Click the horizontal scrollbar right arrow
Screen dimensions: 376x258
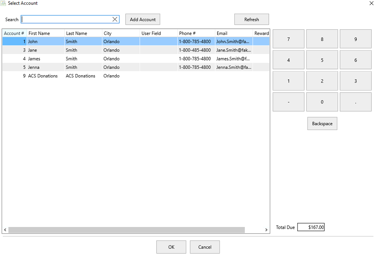click(x=266, y=230)
